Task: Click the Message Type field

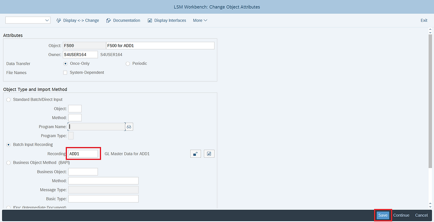Action: 103,190
